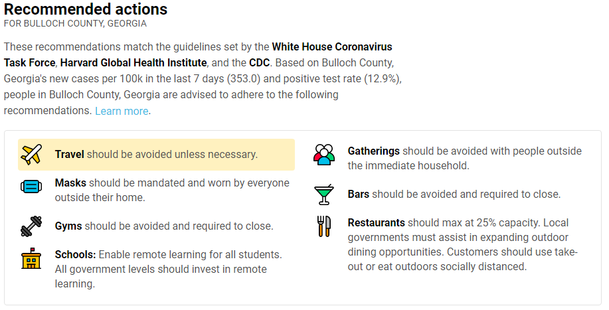The height and width of the screenshot is (310, 609).
Task: Click the bold Gyms label
Action: point(68,226)
